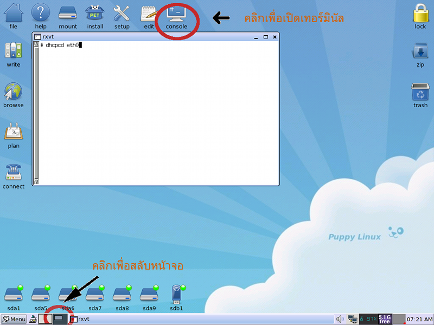Screen dimensions: 434x325
Task: Open the rxvt window menu icon in title bar
Action: click(37, 37)
